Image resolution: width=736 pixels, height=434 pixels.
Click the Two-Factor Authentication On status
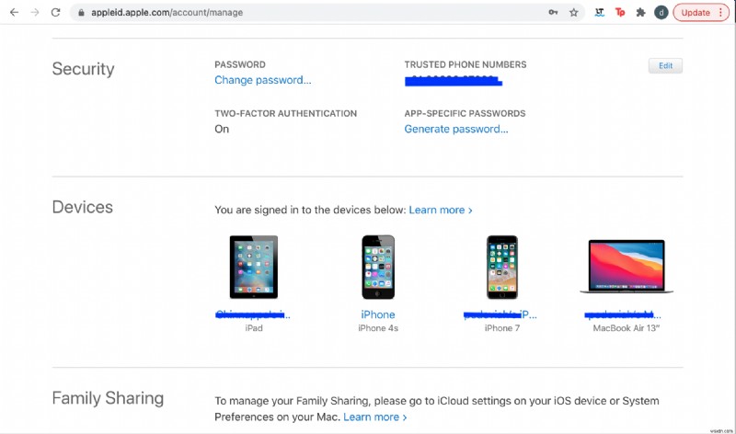[222, 129]
